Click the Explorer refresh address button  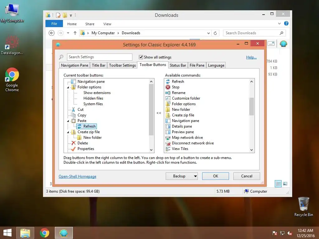(215, 33)
